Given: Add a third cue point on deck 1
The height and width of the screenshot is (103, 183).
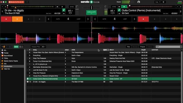Looking at the screenshot, I should coord(28,19).
